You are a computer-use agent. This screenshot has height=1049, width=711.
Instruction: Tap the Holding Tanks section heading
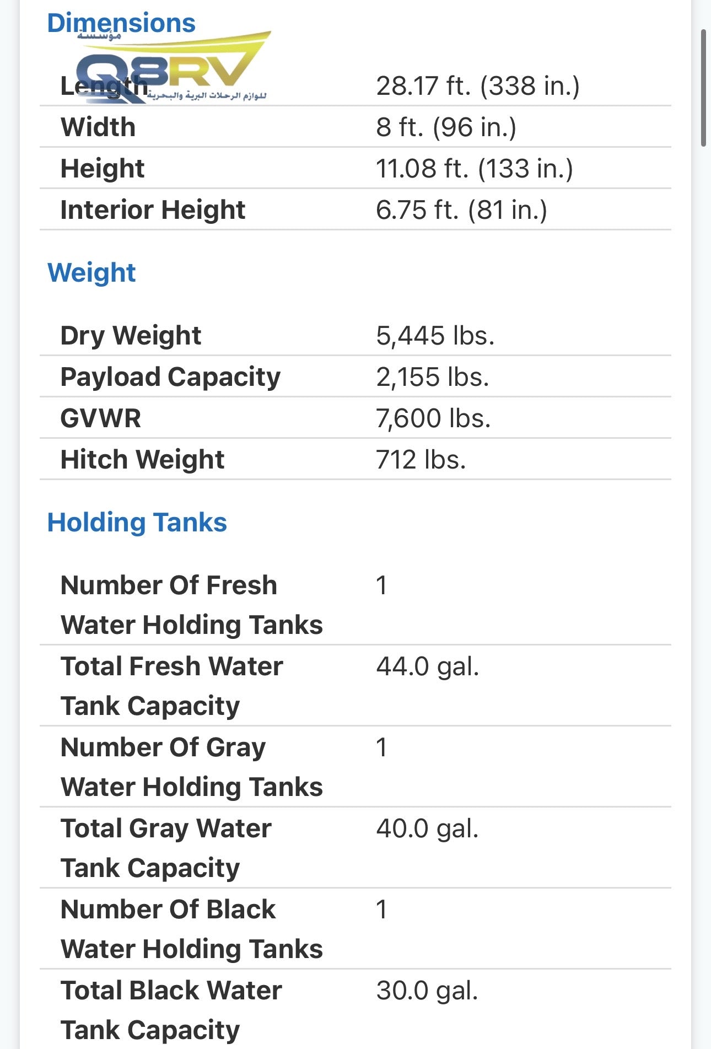click(x=137, y=523)
